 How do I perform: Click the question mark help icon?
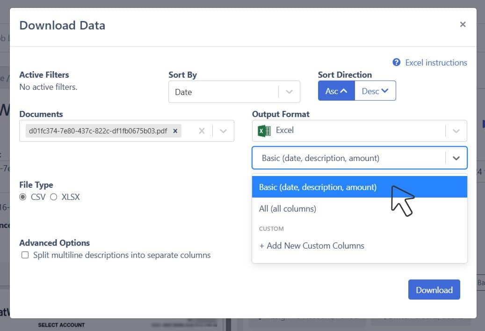coord(396,62)
